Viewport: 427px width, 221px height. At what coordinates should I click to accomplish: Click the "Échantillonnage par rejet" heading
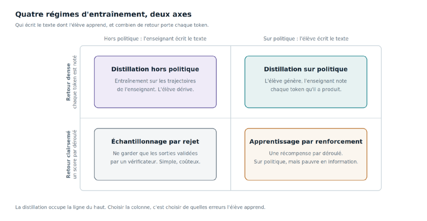click(x=155, y=141)
